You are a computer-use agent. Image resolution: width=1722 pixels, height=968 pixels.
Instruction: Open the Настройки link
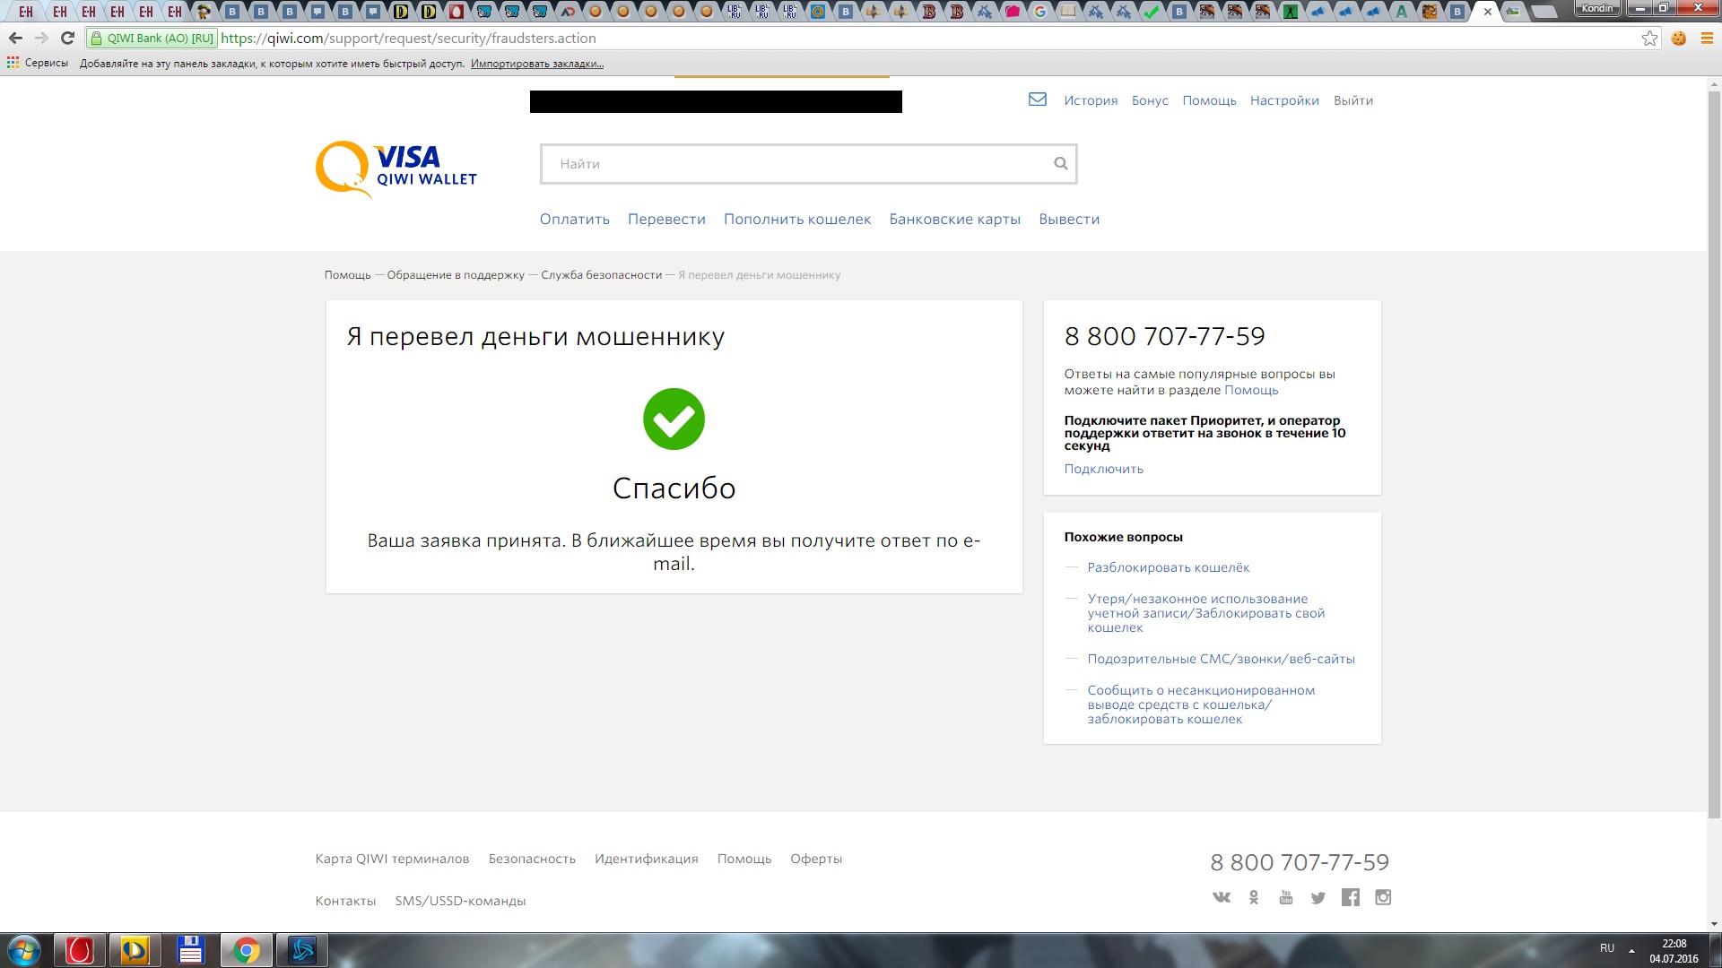pyautogui.click(x=1283, y=100)
